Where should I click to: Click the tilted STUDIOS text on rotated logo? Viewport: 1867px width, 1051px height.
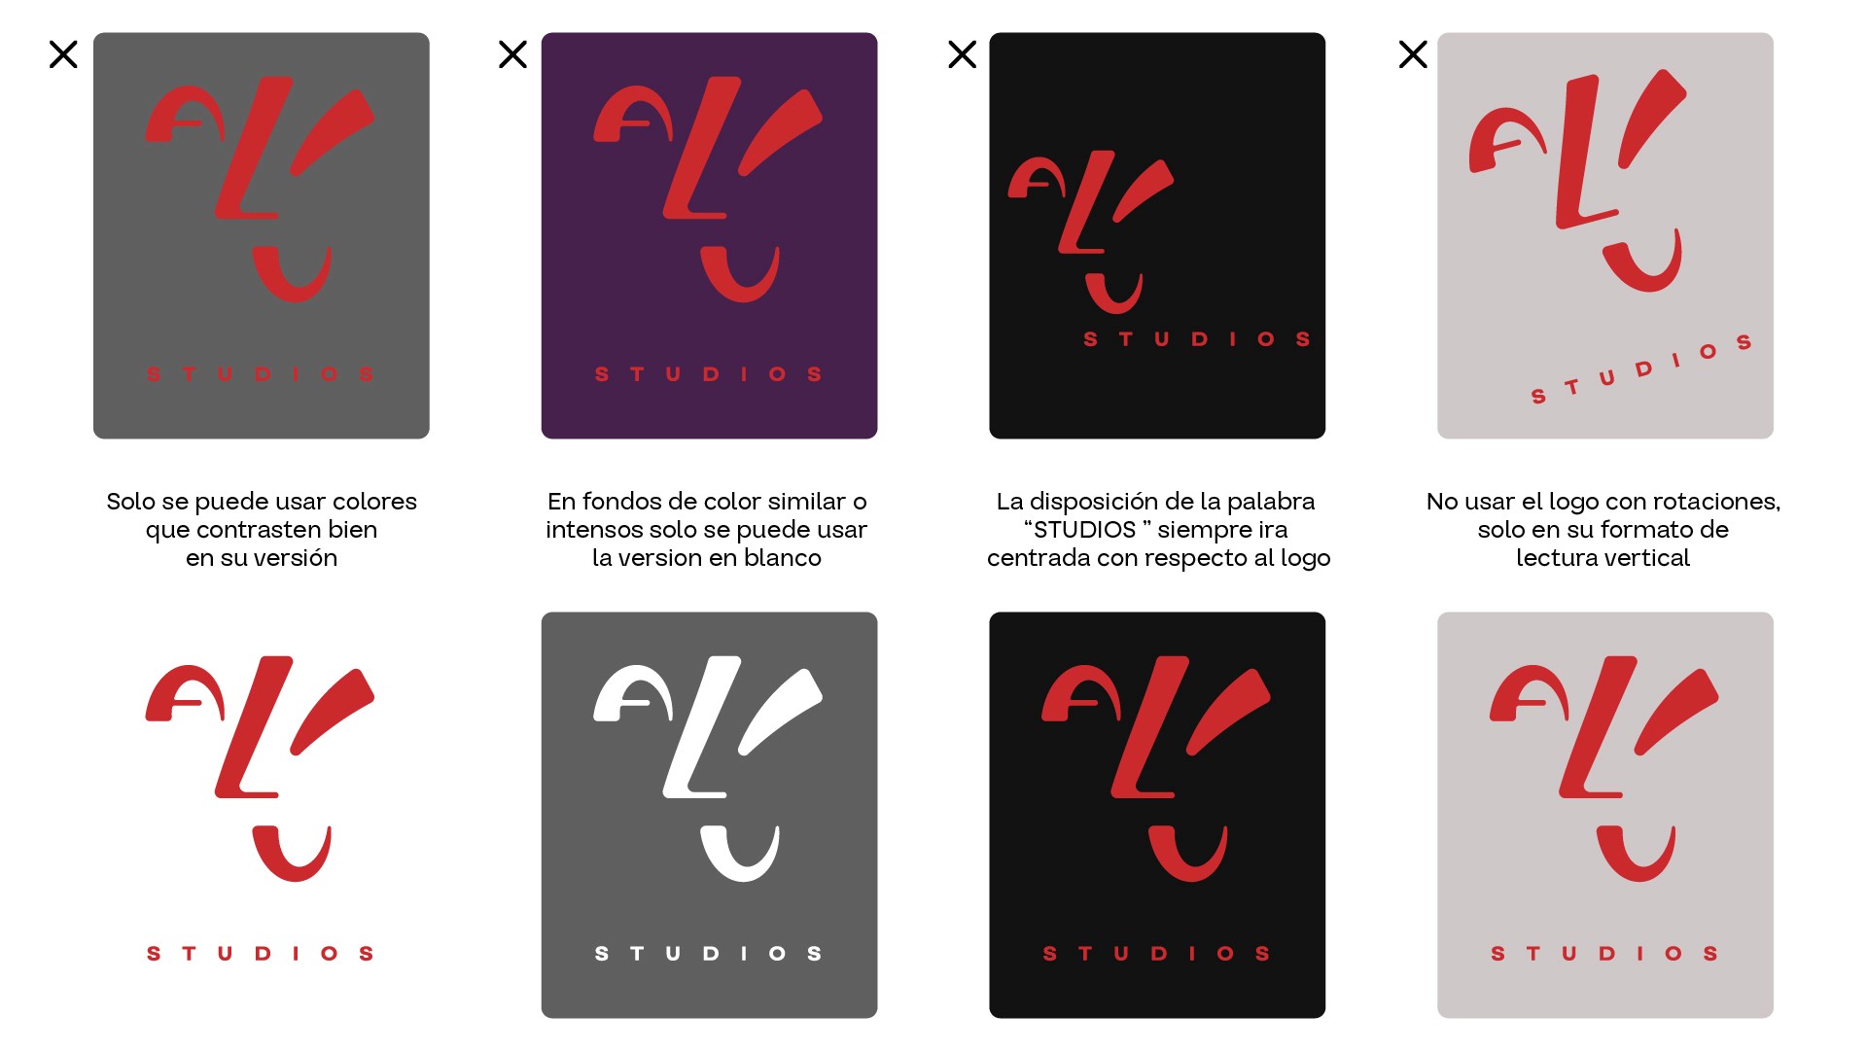point(1641,369)
